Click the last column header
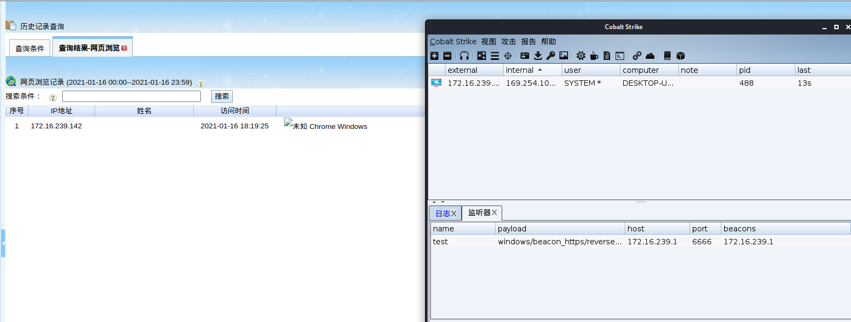 [x=823, y=70]
